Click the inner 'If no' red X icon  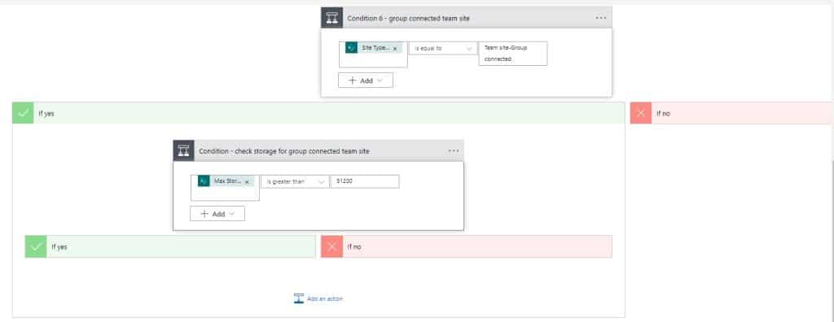[332, 246]
